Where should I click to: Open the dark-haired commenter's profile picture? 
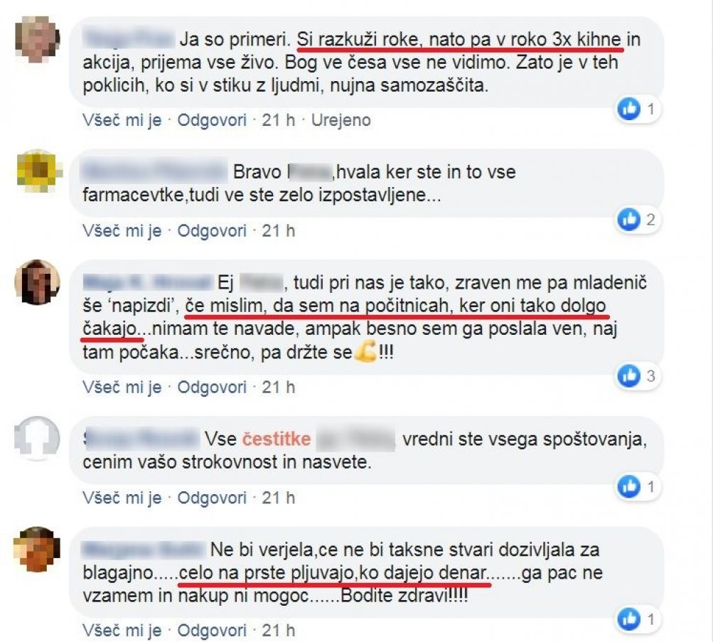(37, 282)
